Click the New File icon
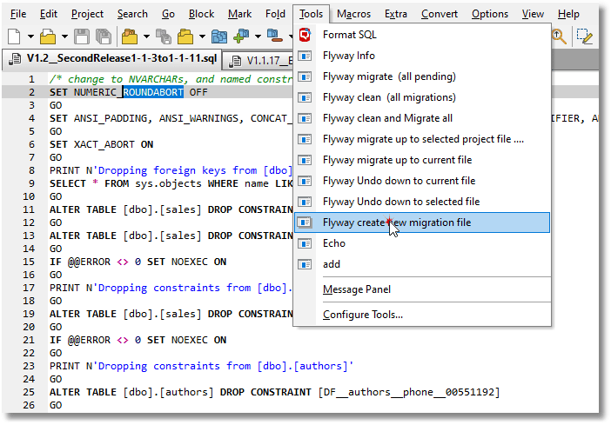 click(15, 37)
